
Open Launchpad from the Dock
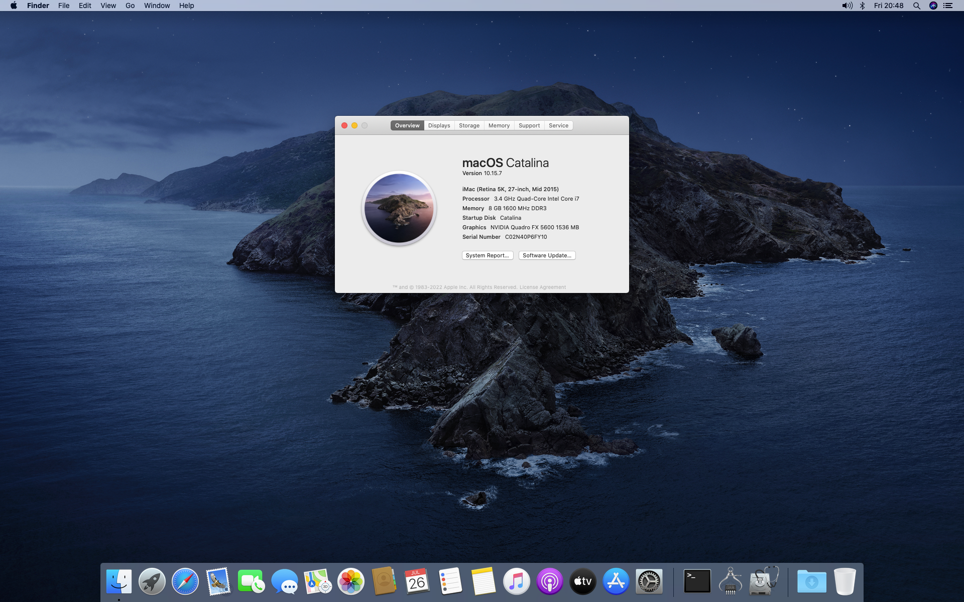(152, 581)
